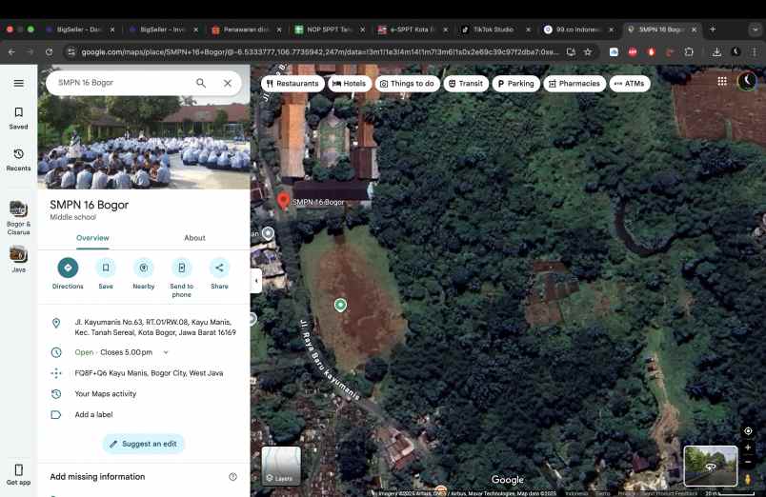The width and height of the screenshot is (766, 497).
Task: Switch to the first BigSeller tab
Action: 80,30
